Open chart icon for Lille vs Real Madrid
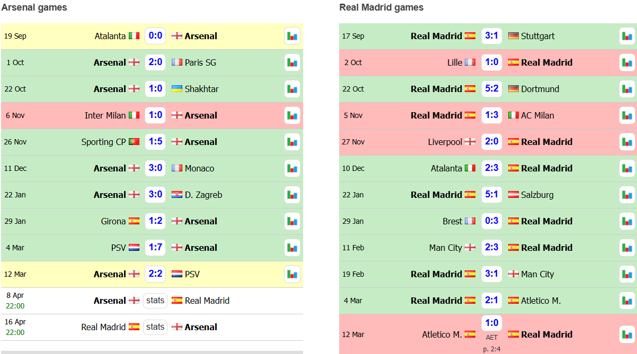Screen dimensions: 637x354 tap(627, 62)
